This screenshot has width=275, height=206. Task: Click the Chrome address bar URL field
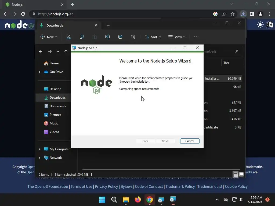(x=121, y=14)
